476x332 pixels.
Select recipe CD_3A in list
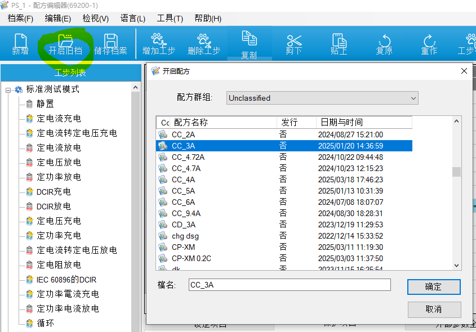(284, 225)
